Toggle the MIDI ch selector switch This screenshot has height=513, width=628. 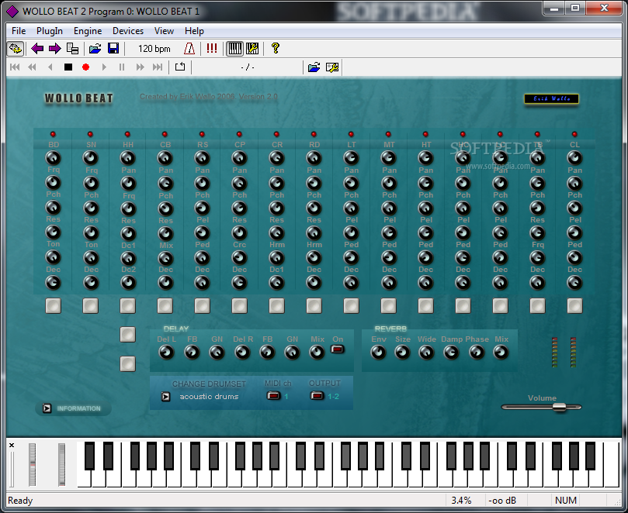tap(273, 396)
